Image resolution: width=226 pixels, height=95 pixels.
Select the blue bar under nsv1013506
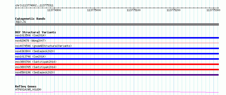117,38
